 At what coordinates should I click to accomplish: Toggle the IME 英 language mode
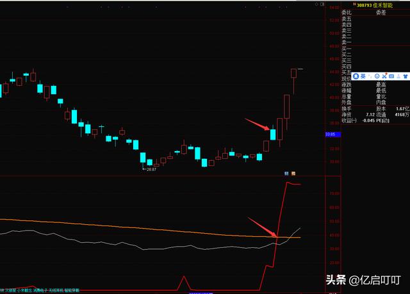tap(363, 76)
